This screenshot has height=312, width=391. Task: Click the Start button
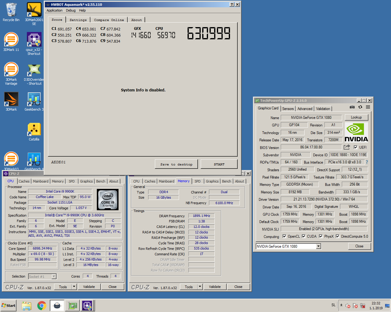9,306
